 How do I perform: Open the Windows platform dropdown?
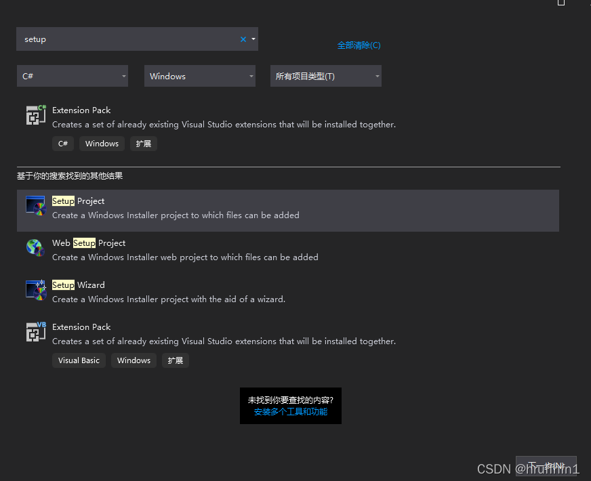[x=200, y=76]
